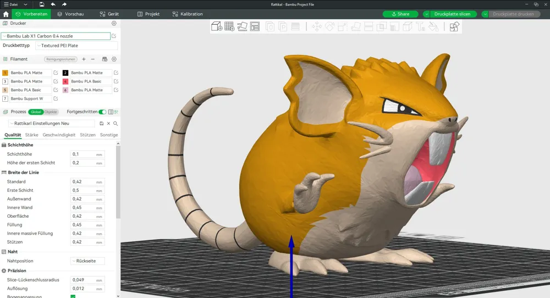Click the red filament 4 color swatch
This screenshot has width=550, height=298.
(x=65, y=81)
